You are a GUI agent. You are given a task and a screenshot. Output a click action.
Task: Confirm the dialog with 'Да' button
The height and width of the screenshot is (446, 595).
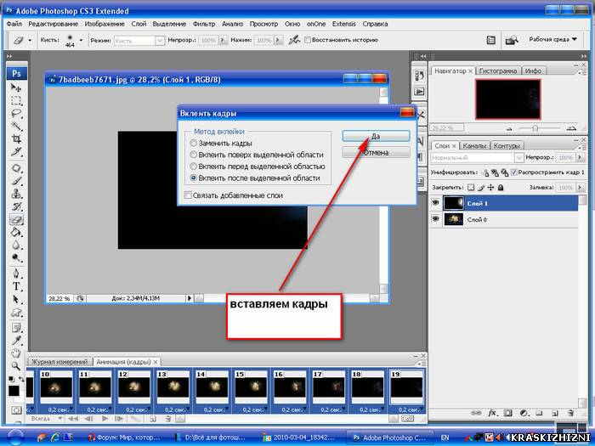click(x=376, y=136)
